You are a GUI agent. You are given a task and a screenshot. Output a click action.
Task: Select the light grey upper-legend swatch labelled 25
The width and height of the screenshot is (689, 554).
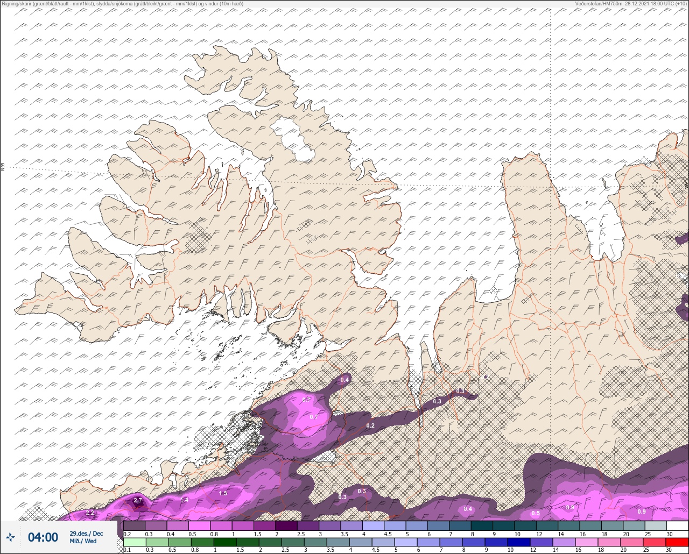[656, 525]
